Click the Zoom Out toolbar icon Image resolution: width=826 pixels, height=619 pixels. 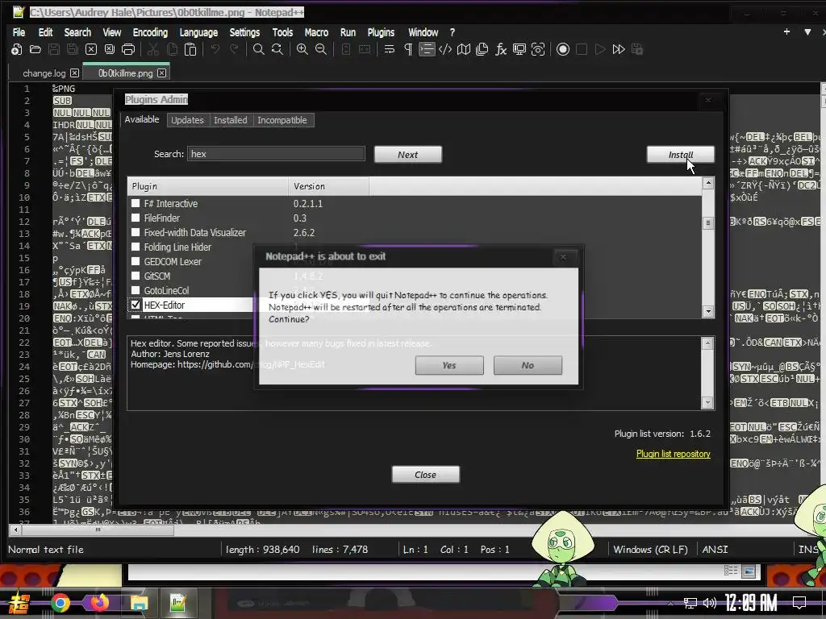(321, 49)
